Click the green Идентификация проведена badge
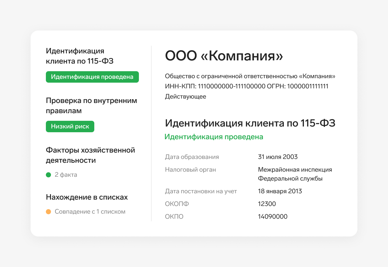Image resolution: width=388 pixels, height=267 pixels. 92,77
